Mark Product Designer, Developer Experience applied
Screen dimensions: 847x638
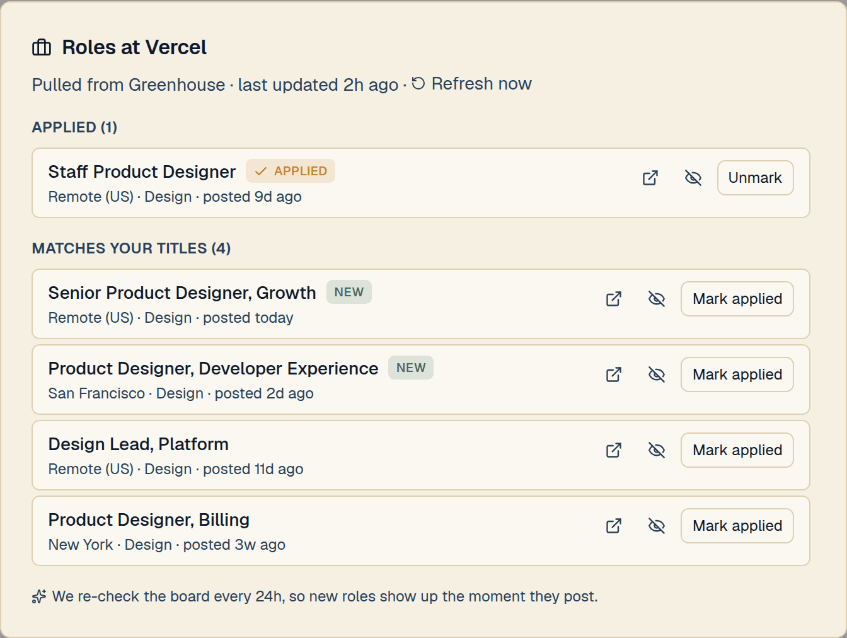737,374
